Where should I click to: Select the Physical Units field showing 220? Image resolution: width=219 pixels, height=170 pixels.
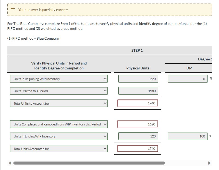click(x=138, y=79)
